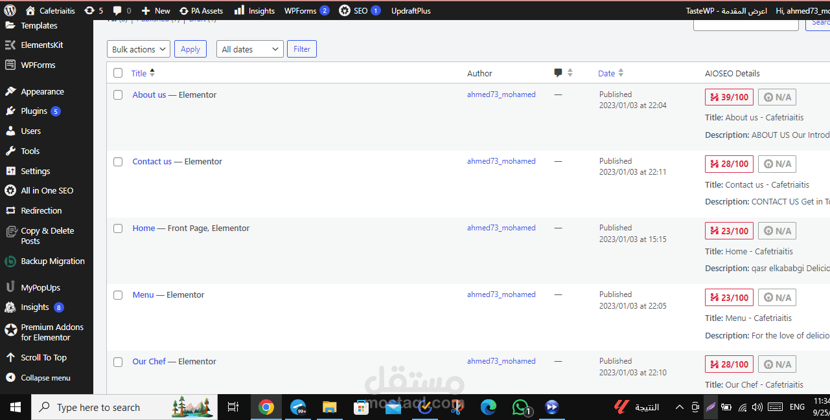Open the Contact us page title link
This screenshot has height=420, width=830.
point(152,161)
